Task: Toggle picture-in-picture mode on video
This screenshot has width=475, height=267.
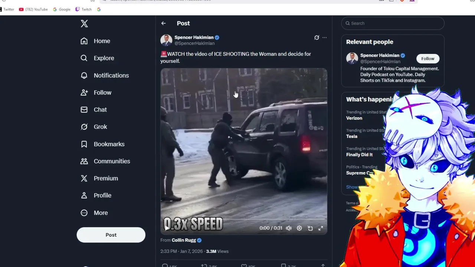Action: (x=310, y=228)
